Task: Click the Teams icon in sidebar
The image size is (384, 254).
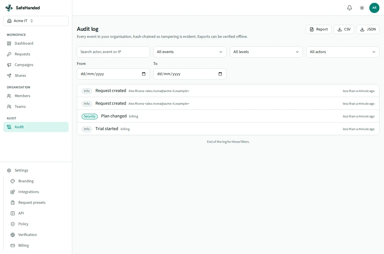Action: point(9,107)
